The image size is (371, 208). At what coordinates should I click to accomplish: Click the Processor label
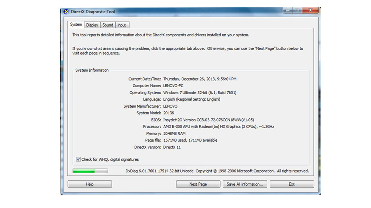click(x=152, y=127)
